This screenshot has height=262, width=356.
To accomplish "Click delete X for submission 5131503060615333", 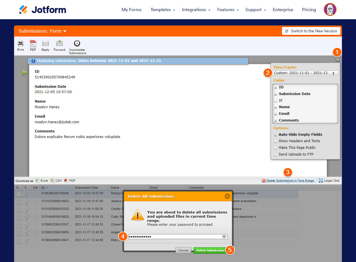I will tap(35, 209).
